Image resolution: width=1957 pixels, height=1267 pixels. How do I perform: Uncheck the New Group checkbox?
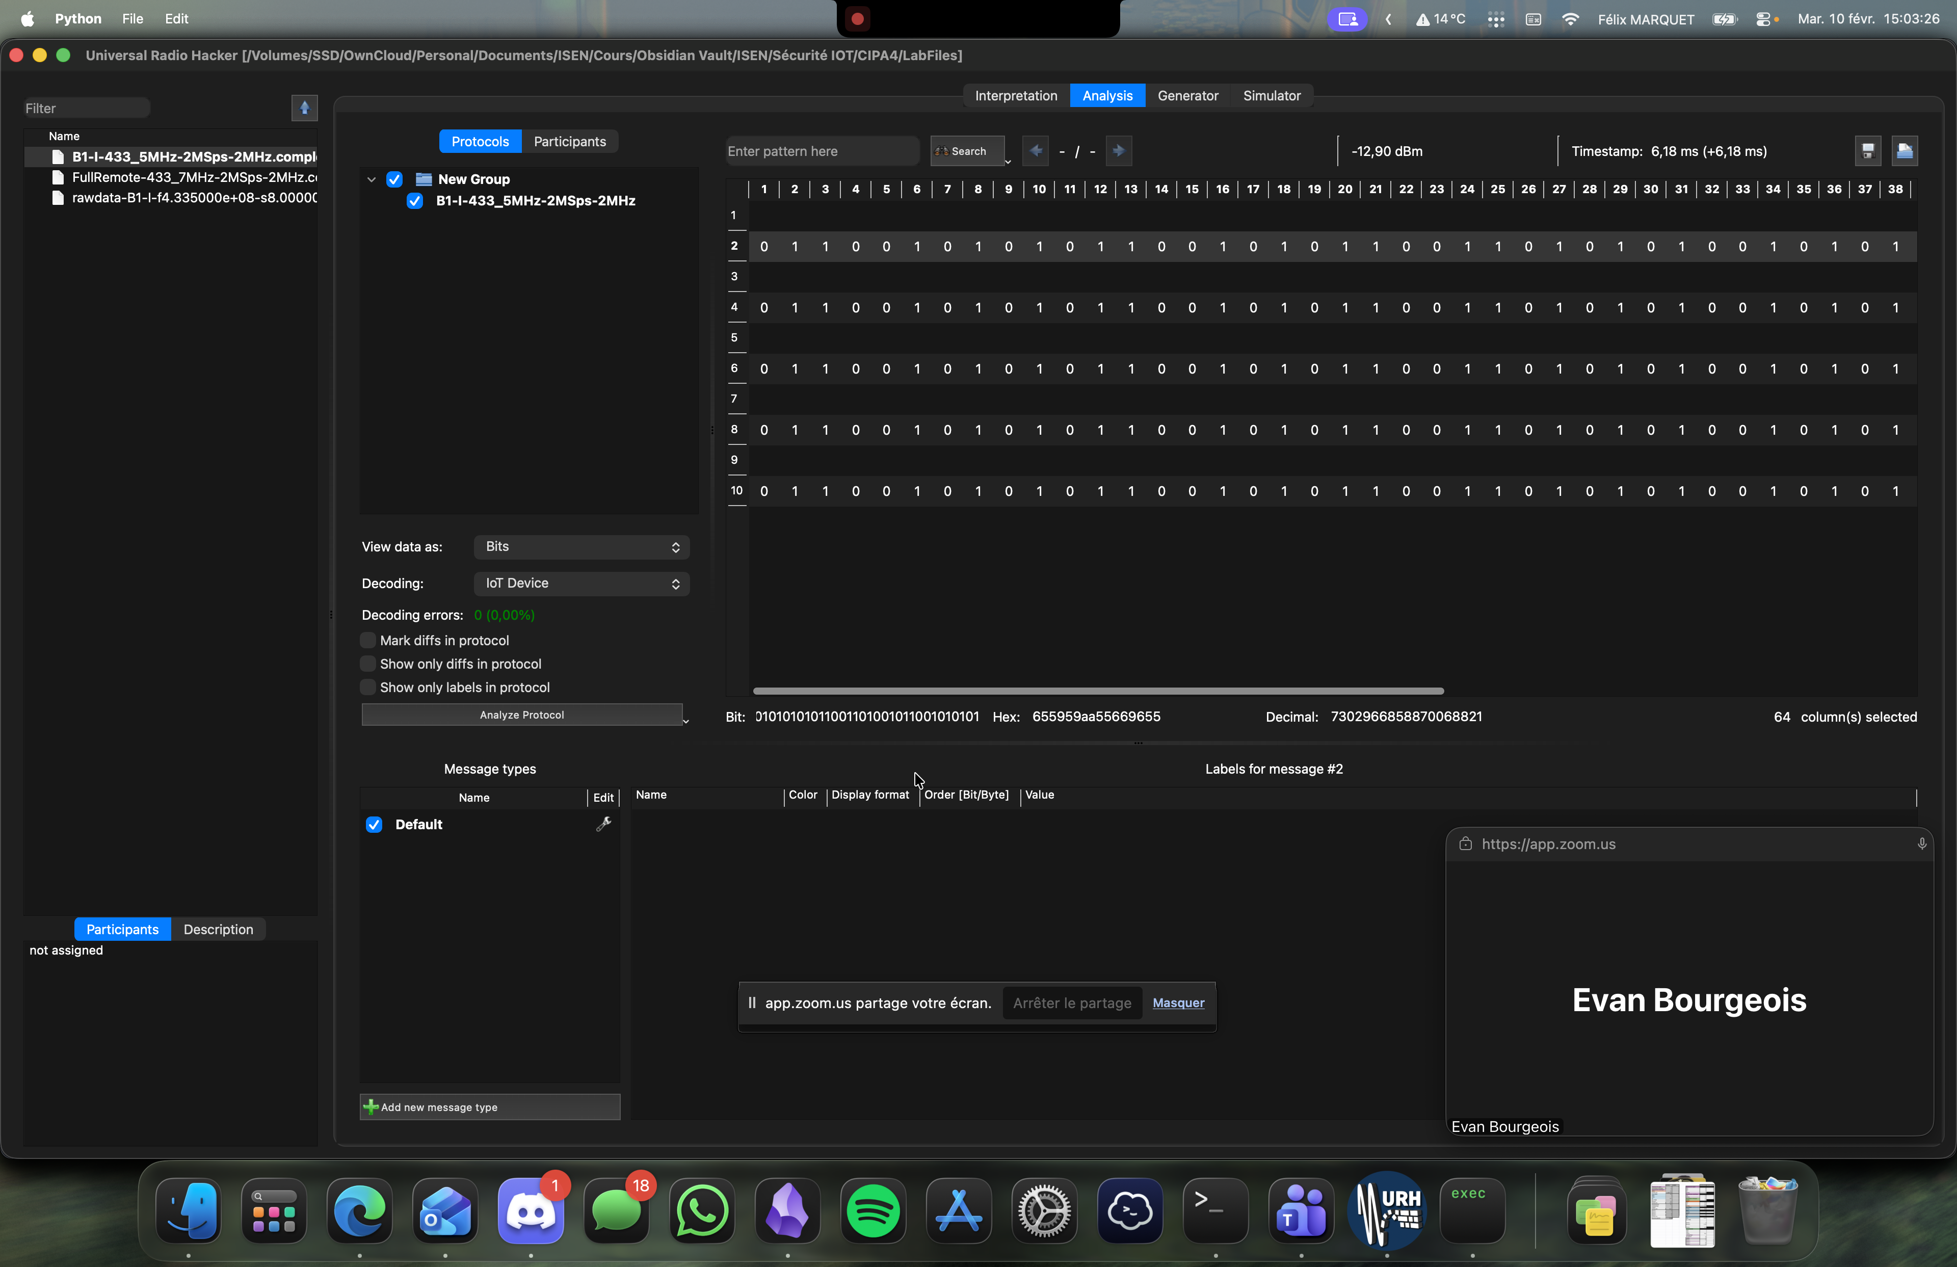(394, 179)
